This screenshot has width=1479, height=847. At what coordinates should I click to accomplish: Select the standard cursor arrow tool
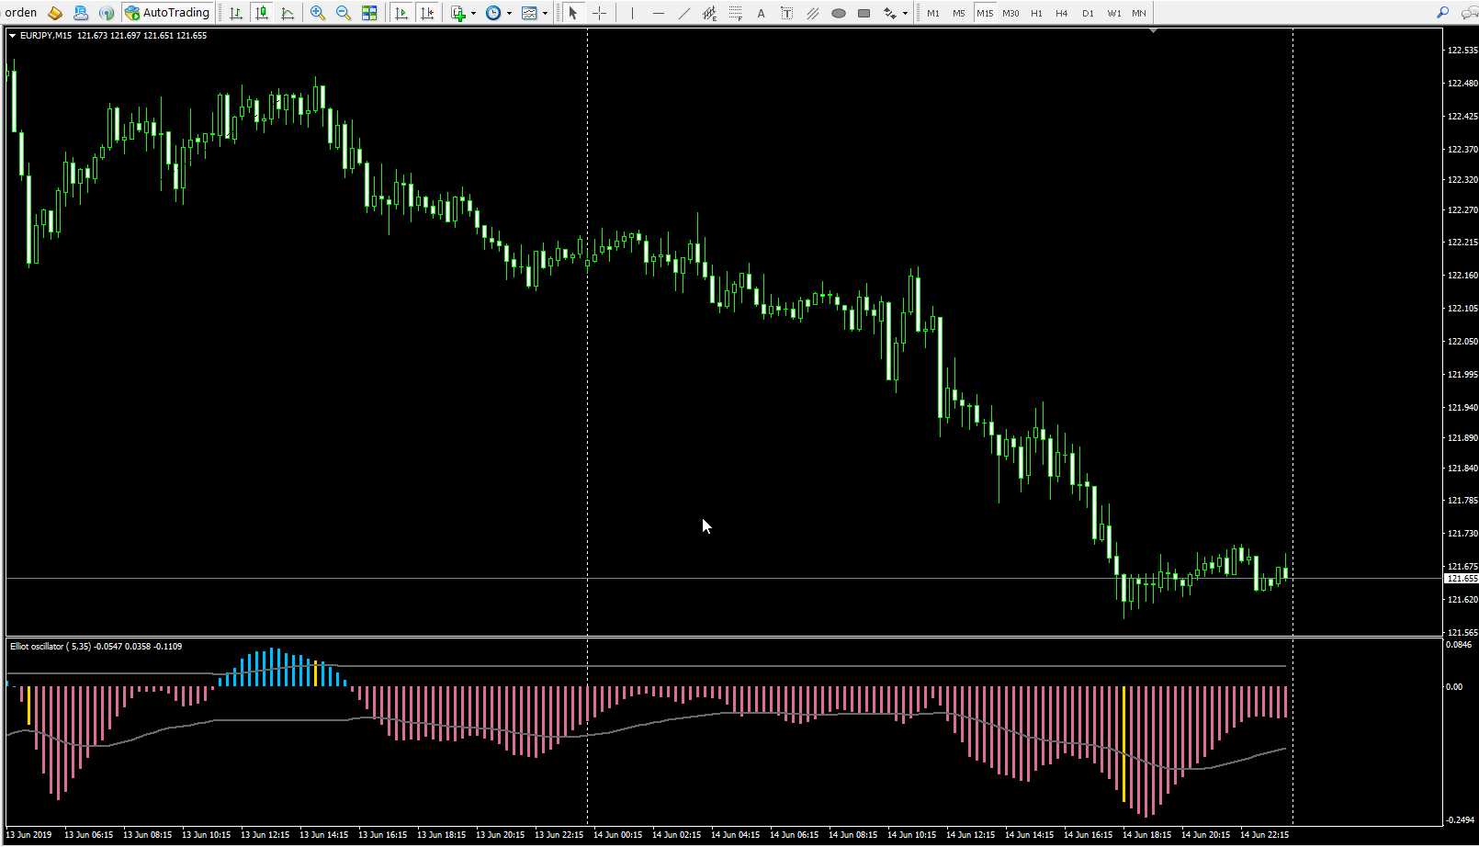point(573,13)
